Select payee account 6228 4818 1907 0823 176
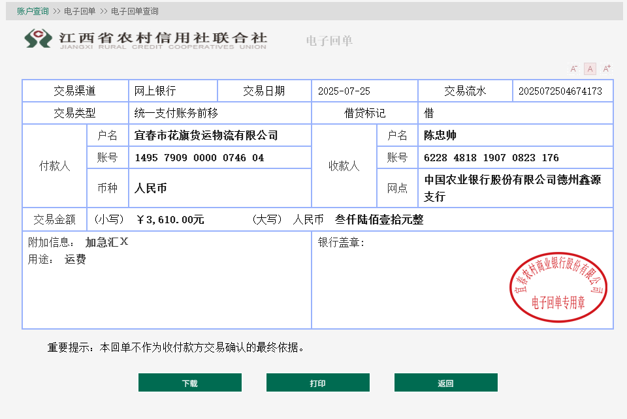Image resolution: width=627 pixels, height=419 pixels. coord(491,158)
